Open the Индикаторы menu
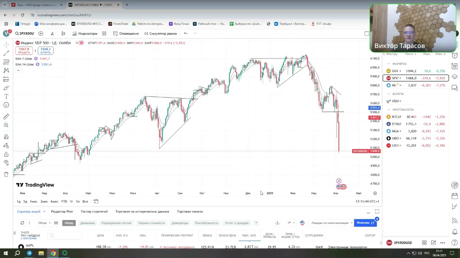The width and height of the screenshot is (460, 258). click(x=85, y=33)
